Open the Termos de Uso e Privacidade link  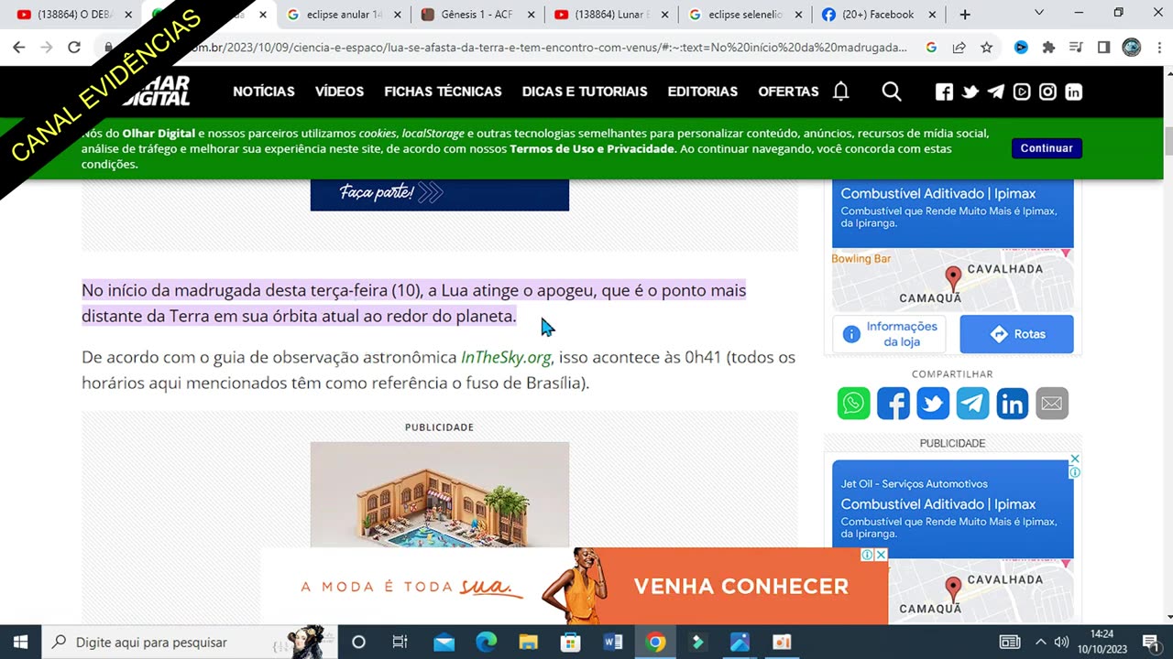(x=592, y=148)
